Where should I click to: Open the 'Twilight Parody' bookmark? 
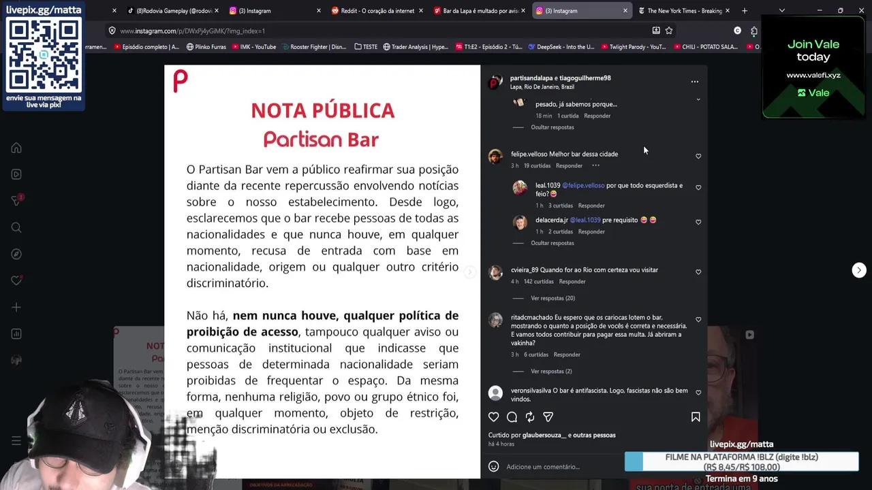(x=633, y=47)
